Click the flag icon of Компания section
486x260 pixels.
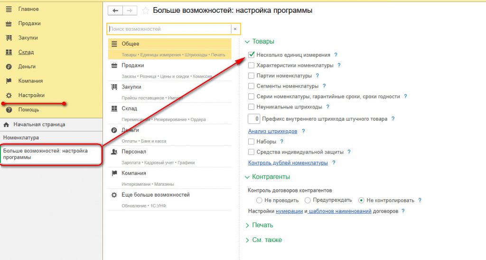coord(114,173)
